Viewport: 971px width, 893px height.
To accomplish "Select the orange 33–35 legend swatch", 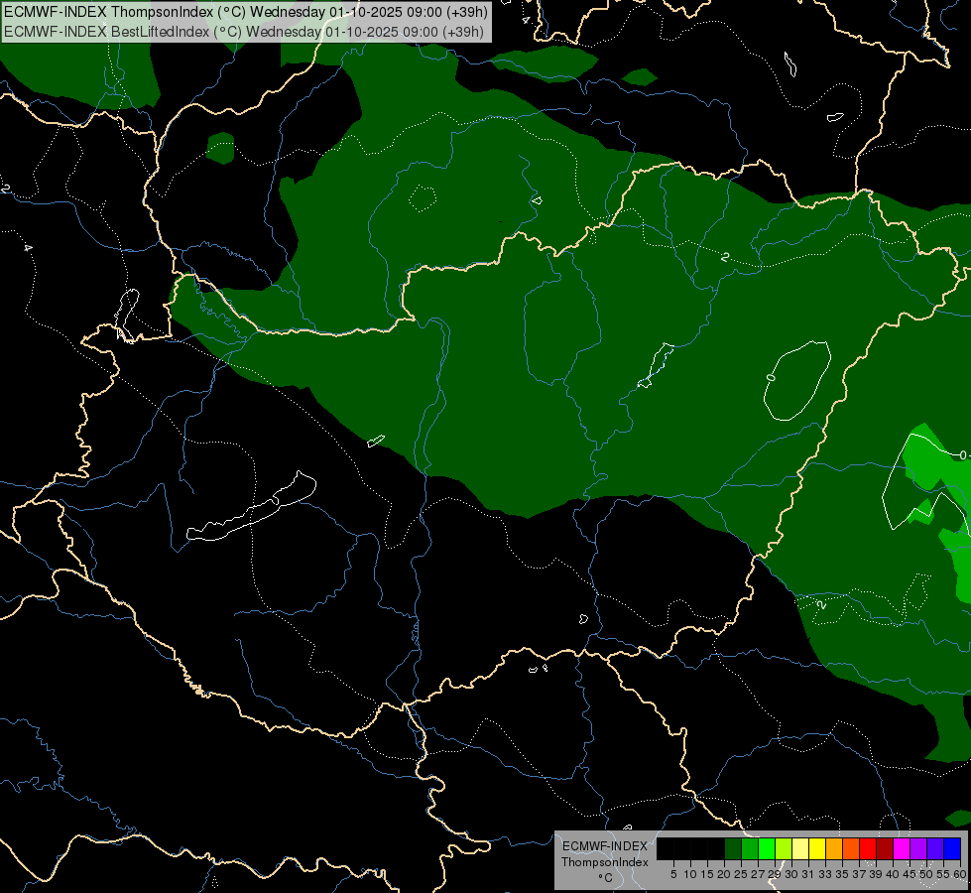I will click(x=834, y=848).
